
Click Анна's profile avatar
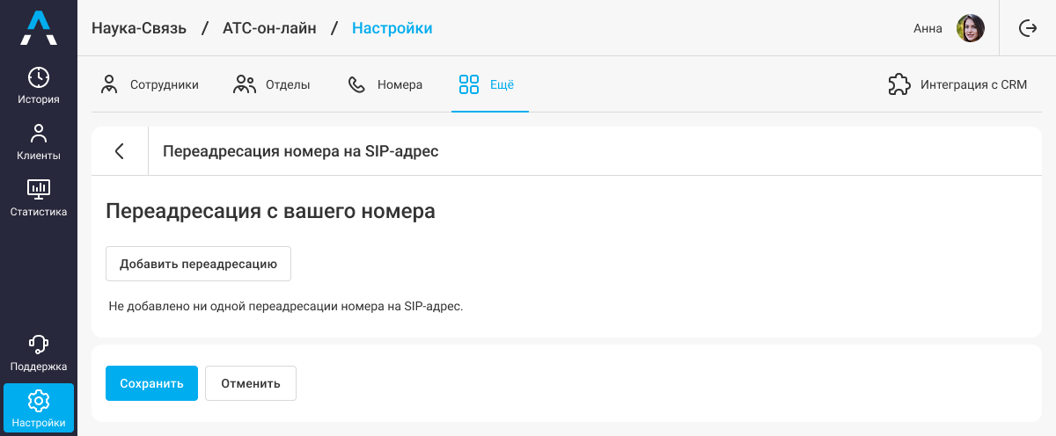pyautogui.click(x=970, y=28)
